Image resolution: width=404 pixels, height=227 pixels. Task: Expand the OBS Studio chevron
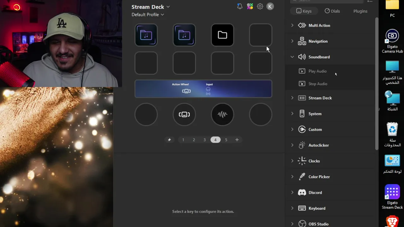coord(292,224)
